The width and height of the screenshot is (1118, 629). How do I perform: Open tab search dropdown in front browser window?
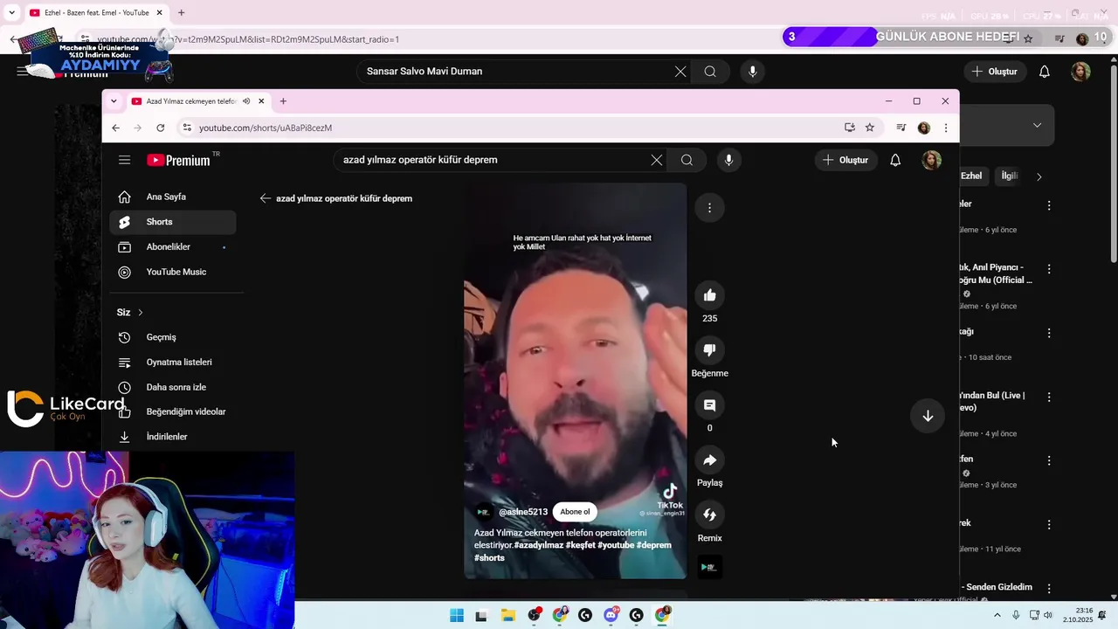point(114,101)
